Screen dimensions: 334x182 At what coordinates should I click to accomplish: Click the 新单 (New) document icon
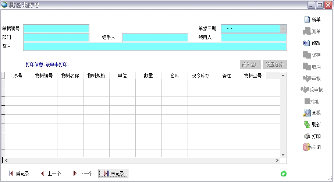point(307,20)
